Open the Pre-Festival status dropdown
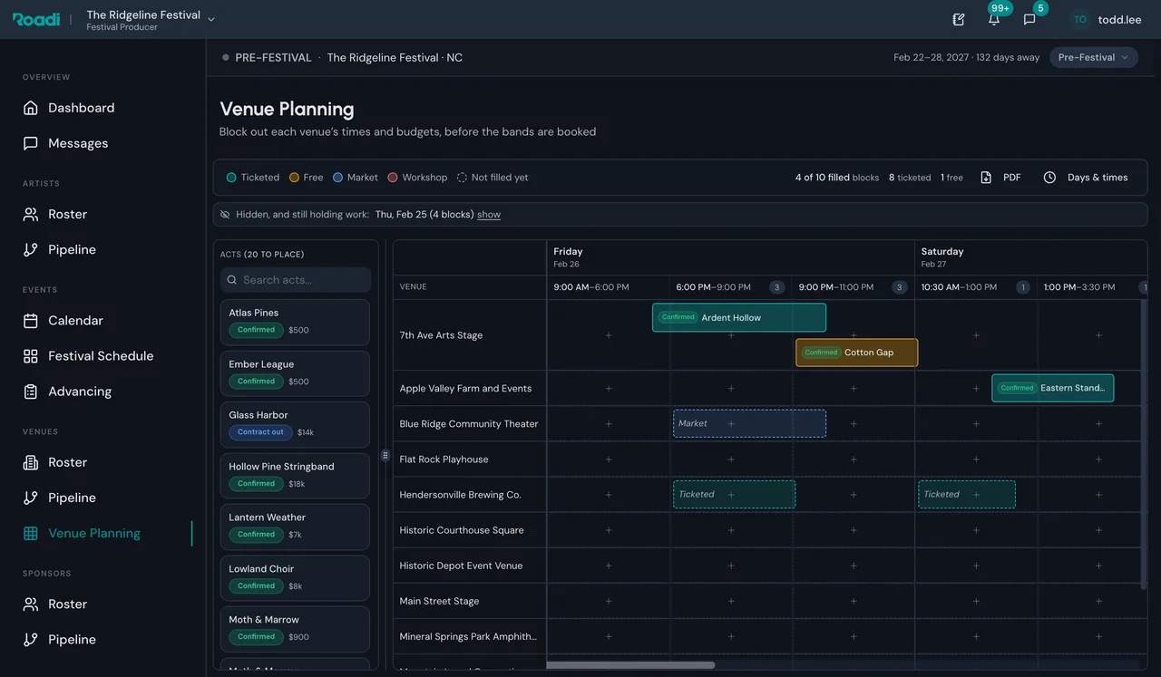This screenshot has width=1161, height=677. [x=1094, y=57]
